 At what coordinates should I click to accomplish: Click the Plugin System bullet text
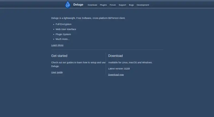click(63, 34)
